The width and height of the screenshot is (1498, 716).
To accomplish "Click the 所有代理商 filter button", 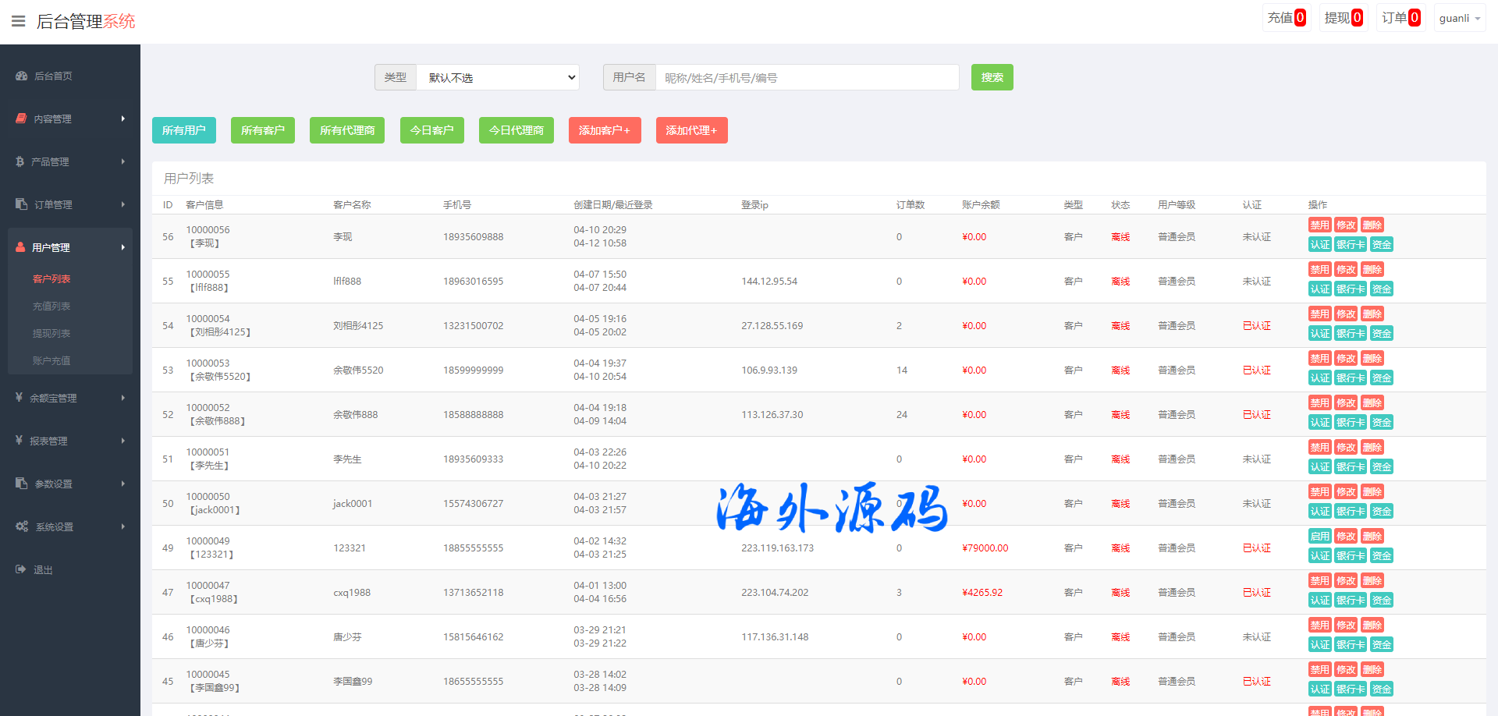I will (x=347, y=130).
